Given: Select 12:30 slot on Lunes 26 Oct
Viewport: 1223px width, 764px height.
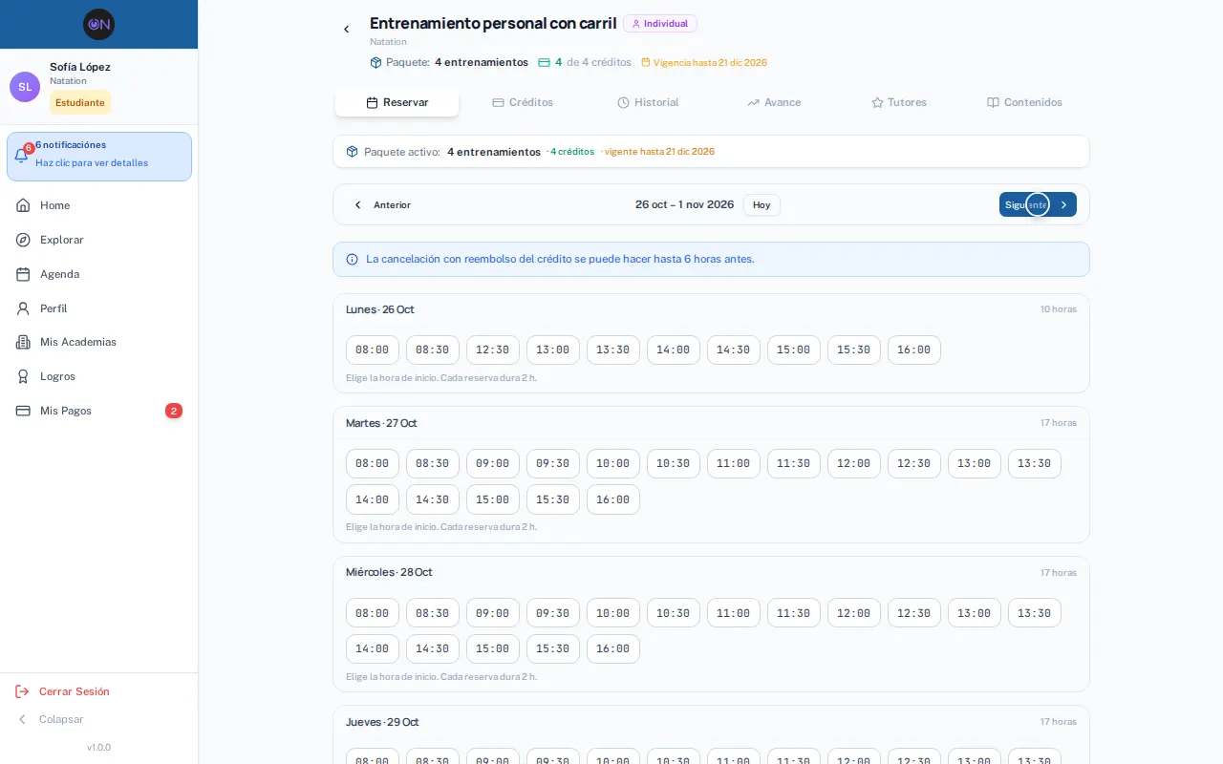Looking at the screenshot, I should pos(493,350).
